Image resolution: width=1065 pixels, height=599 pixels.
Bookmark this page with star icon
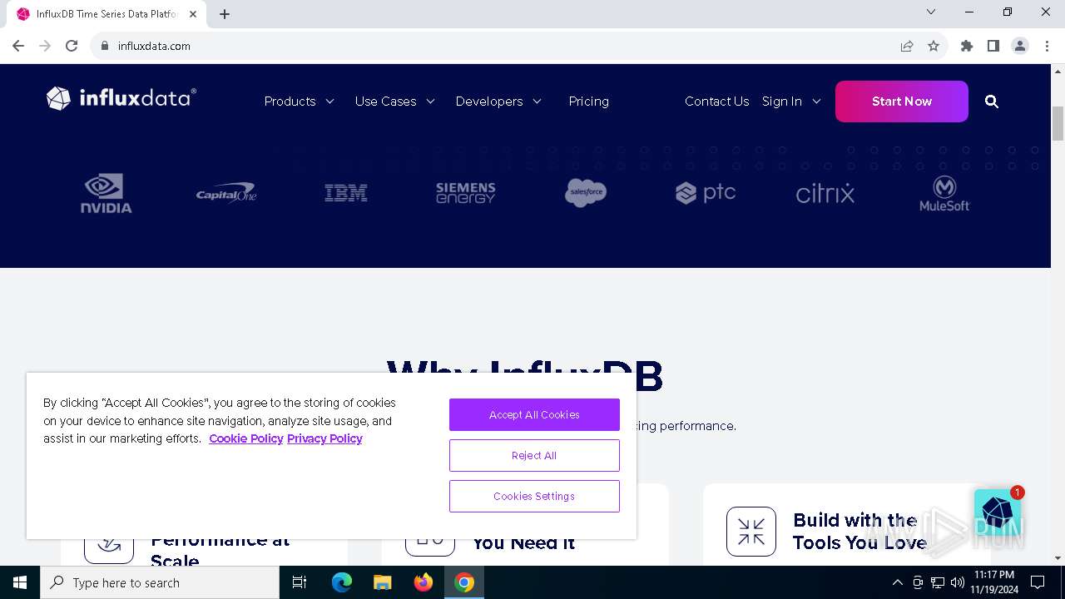934,46
